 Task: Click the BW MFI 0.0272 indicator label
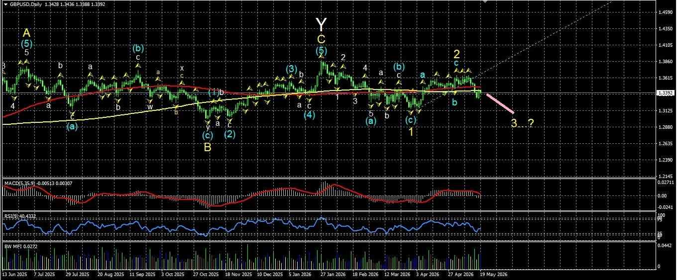pyautogui.click(x=20, y=246)
